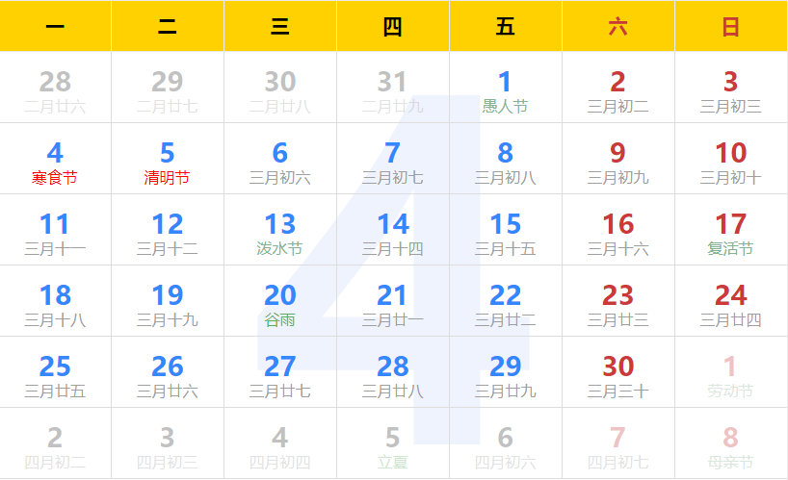Select the grayed-out 立夏 date
This screenshot has height=480, width=788.
[x=392, y=444]
